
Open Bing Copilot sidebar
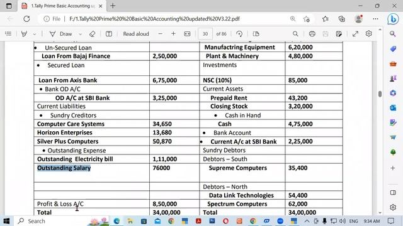pos(393,19)
